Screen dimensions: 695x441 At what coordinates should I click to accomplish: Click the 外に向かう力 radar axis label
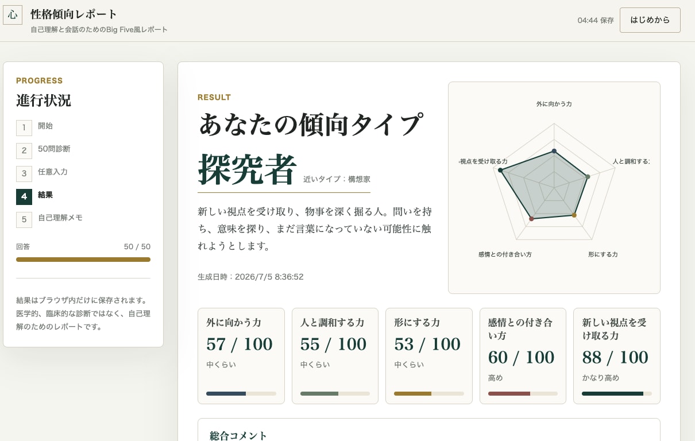click(554, 104)
